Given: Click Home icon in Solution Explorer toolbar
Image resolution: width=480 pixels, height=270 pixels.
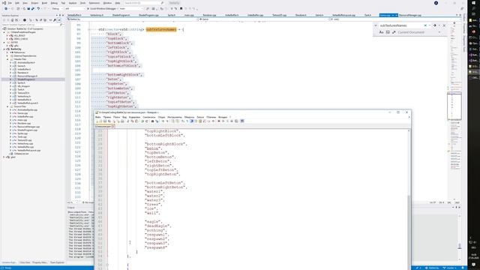Looking at the screenshot, I should coord(12,20).
